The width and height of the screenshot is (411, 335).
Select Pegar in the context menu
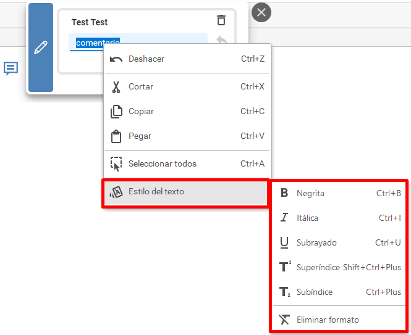(187, 136)
